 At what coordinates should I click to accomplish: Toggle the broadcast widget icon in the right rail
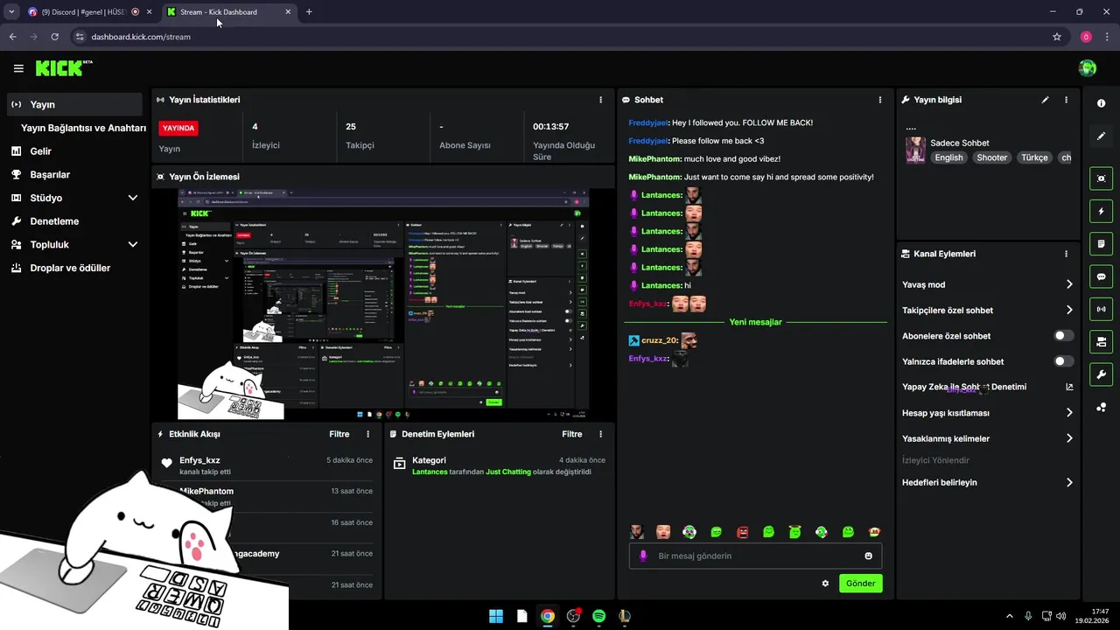[x=1101, y=309]
